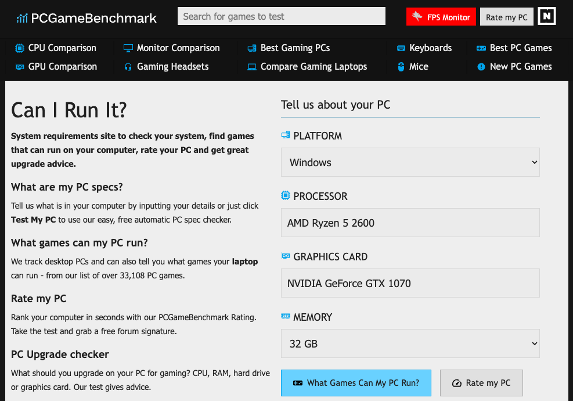This screenshot has height=401, width=573.
Task: Open the N logo icon in header
Action: point(547,16)
